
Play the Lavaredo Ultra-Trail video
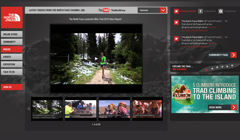pos(96,59)
